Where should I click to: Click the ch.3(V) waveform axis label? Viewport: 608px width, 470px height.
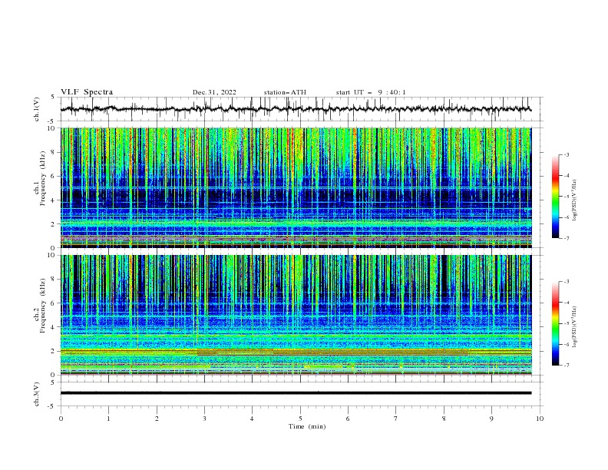click(x=37, y=394)
